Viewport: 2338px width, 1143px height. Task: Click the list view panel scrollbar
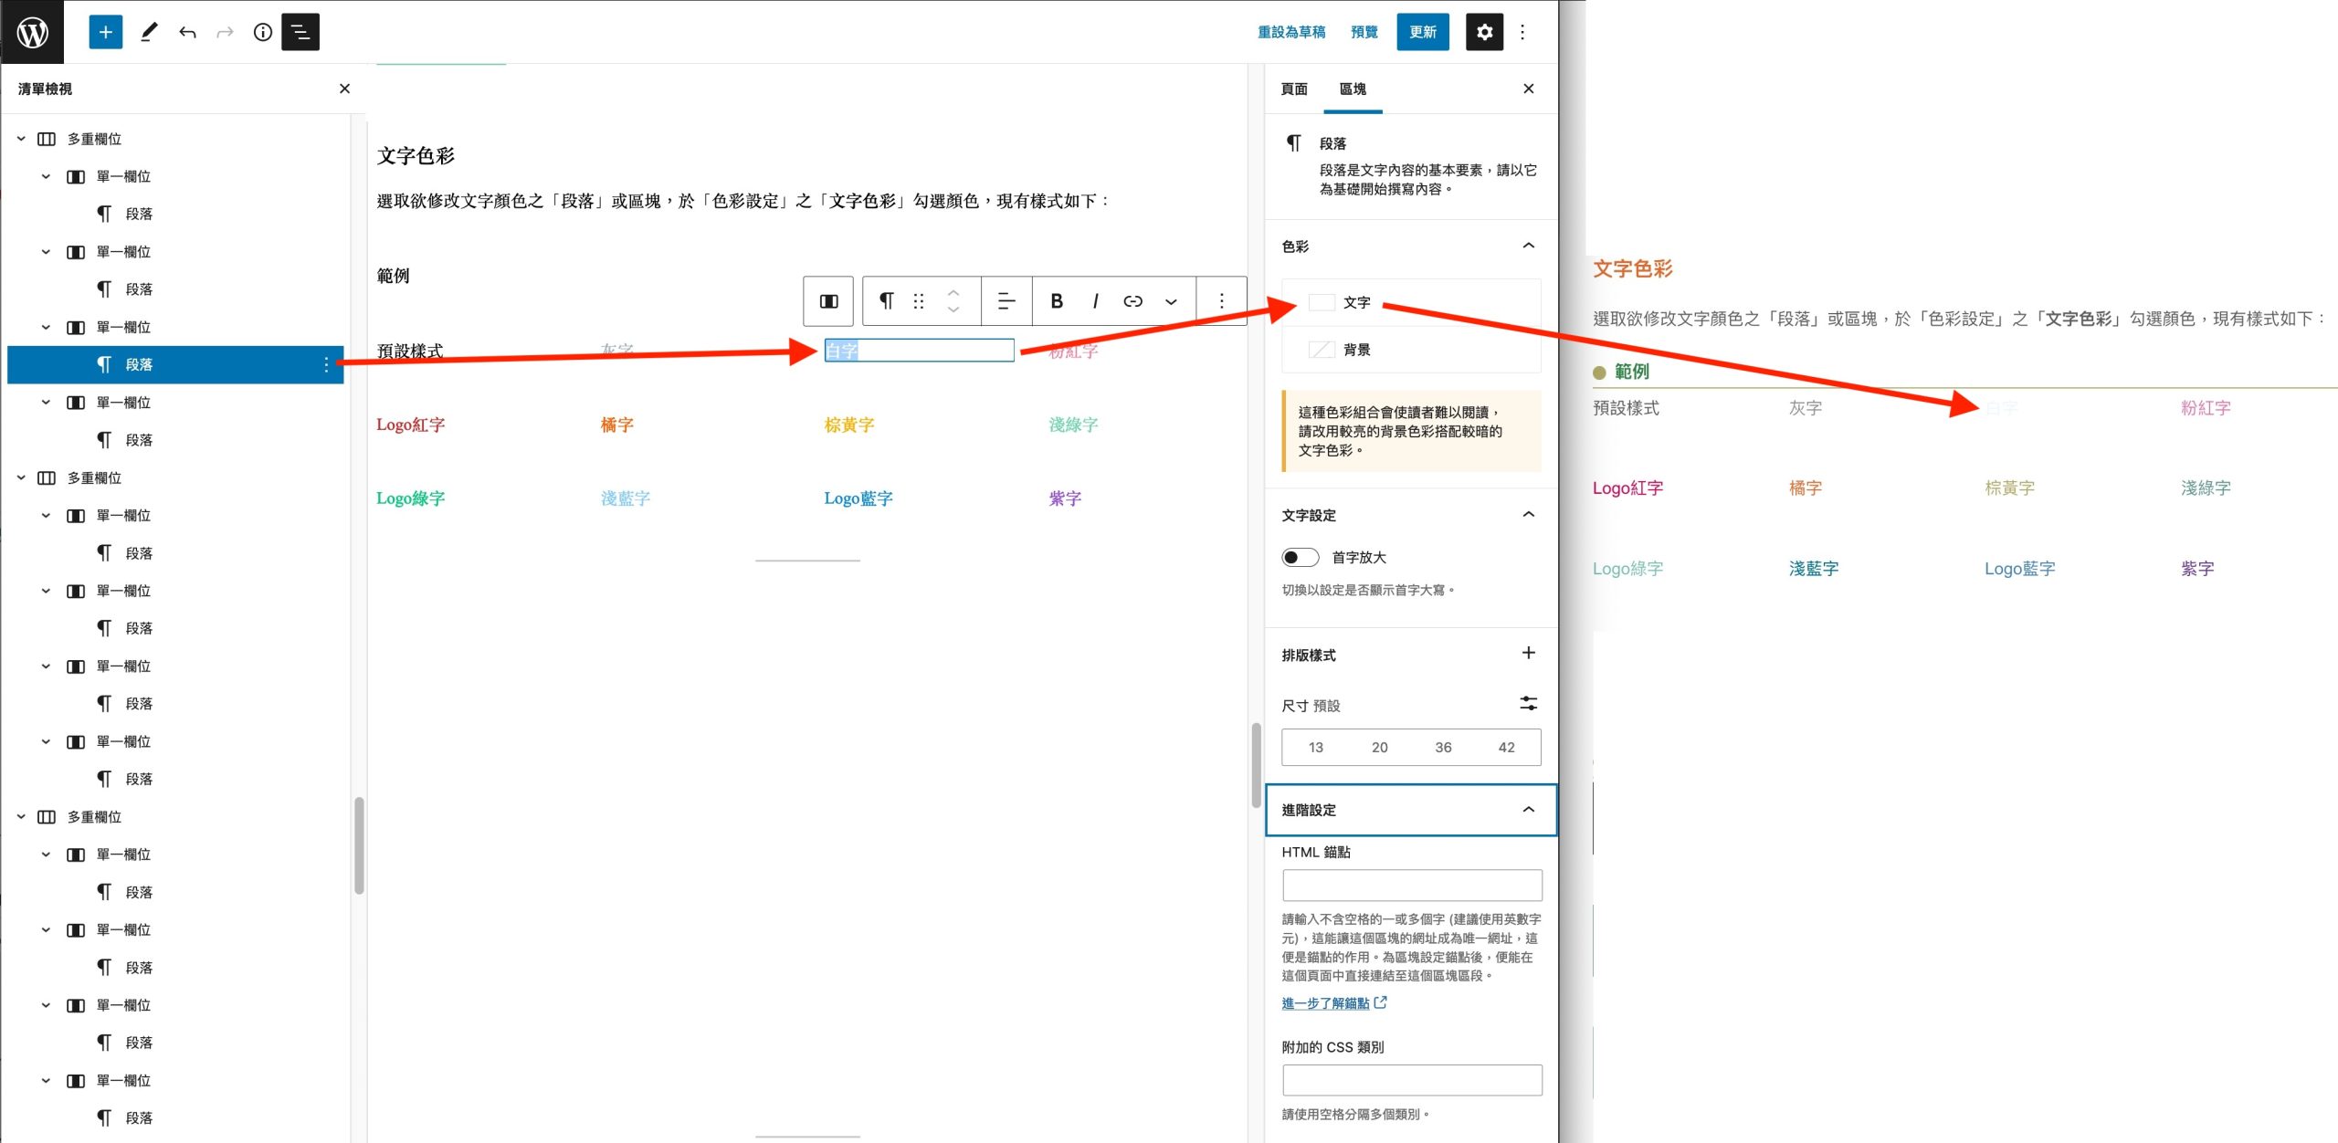tap(359, 845)
